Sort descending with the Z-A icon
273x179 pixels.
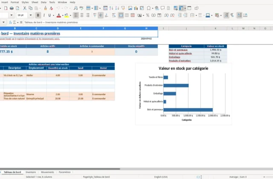117,8
